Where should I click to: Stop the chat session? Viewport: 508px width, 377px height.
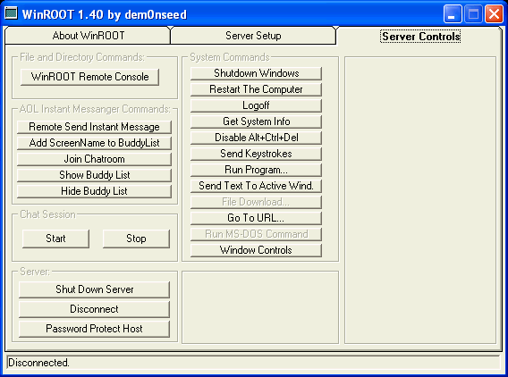tap(136, 239)
